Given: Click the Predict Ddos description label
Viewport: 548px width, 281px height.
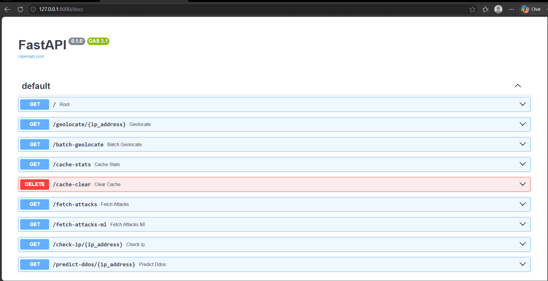Looking at the screenshot, I should [152, 264].
